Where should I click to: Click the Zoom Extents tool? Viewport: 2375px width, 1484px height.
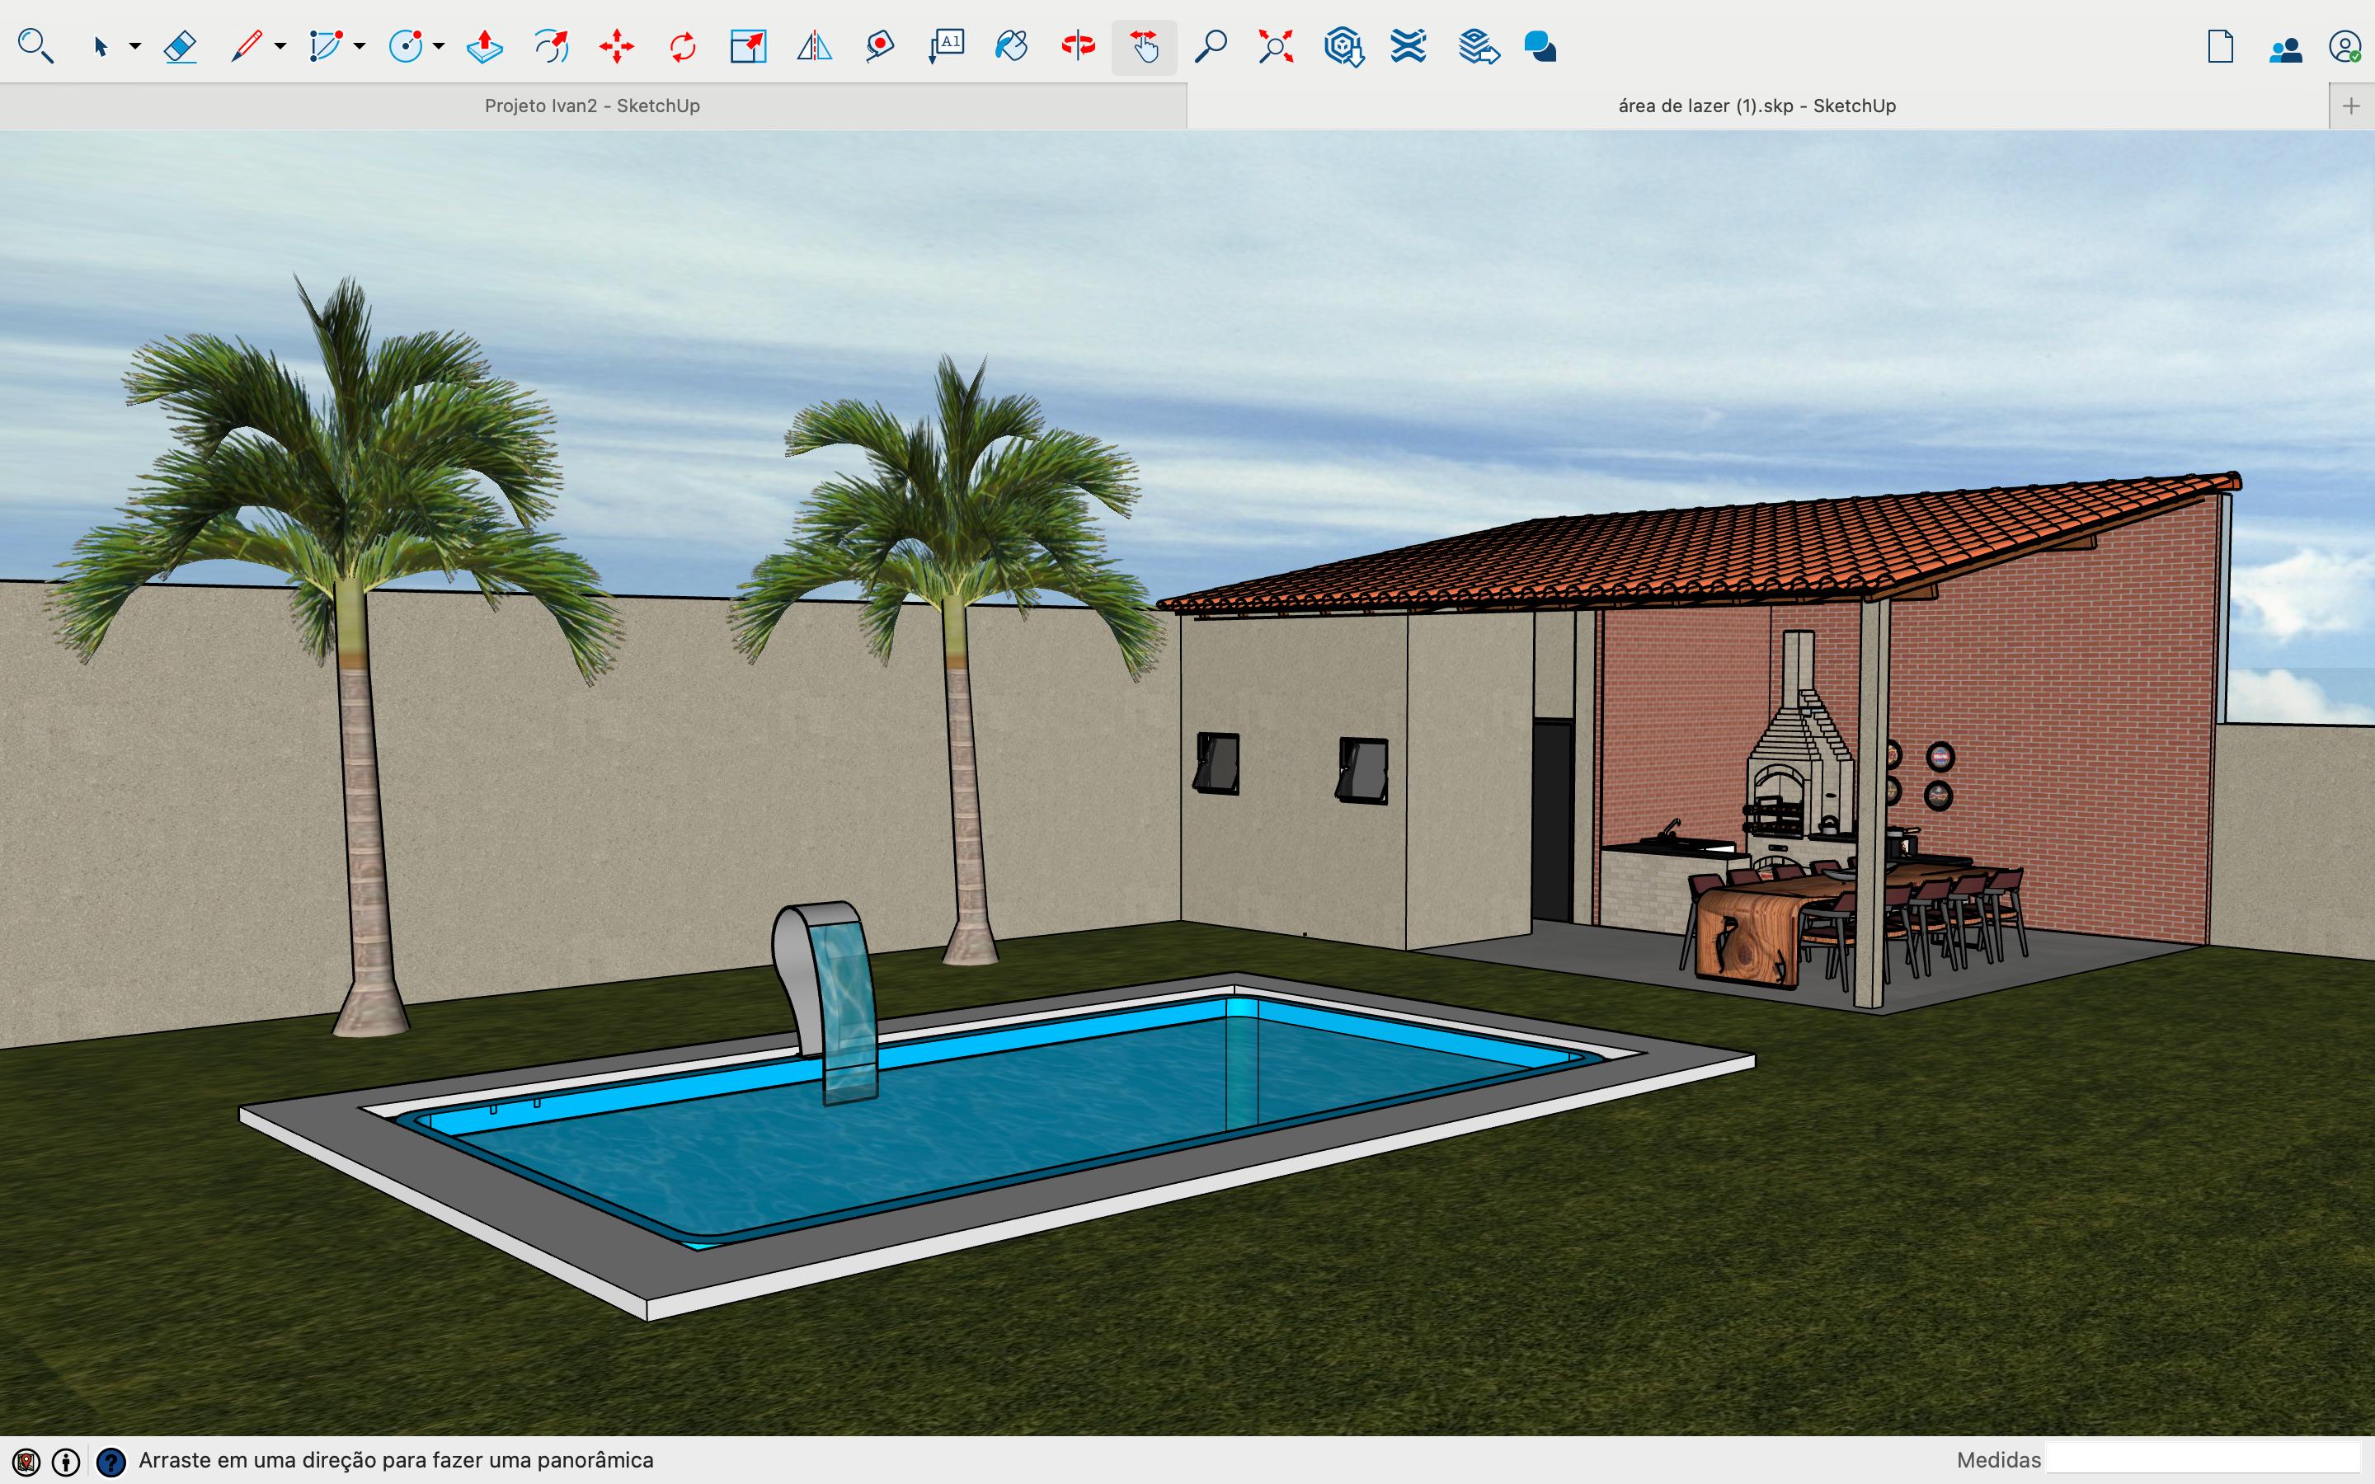click(1276, 46)
